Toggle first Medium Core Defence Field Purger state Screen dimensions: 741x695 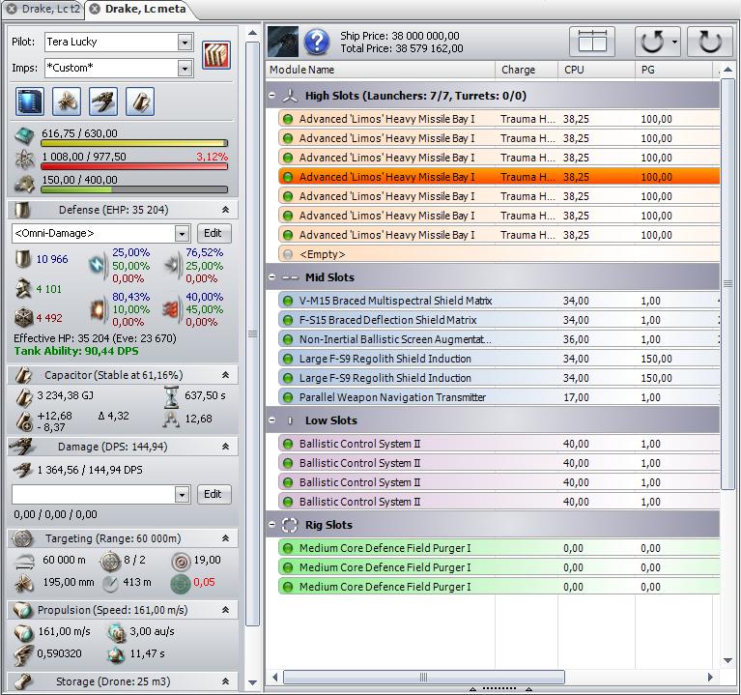(287, 548)
